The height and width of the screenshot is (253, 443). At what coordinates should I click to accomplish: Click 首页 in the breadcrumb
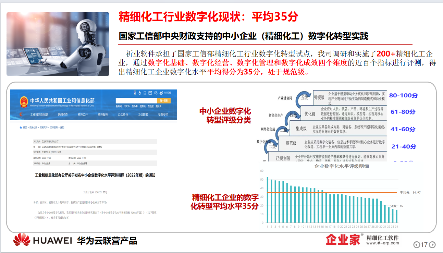25,128
